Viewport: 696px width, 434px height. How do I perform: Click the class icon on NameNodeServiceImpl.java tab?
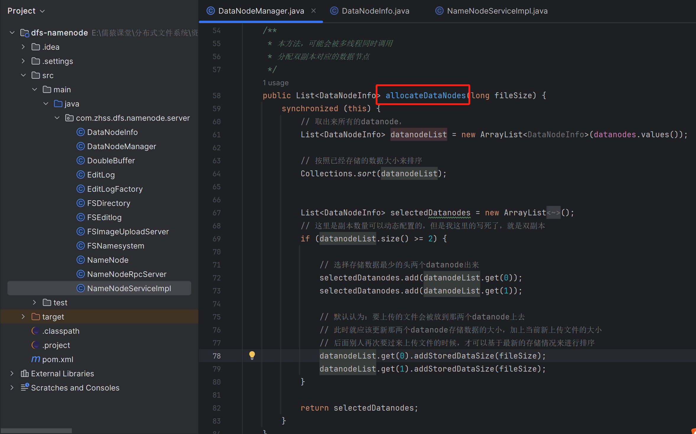coord(439,11)
